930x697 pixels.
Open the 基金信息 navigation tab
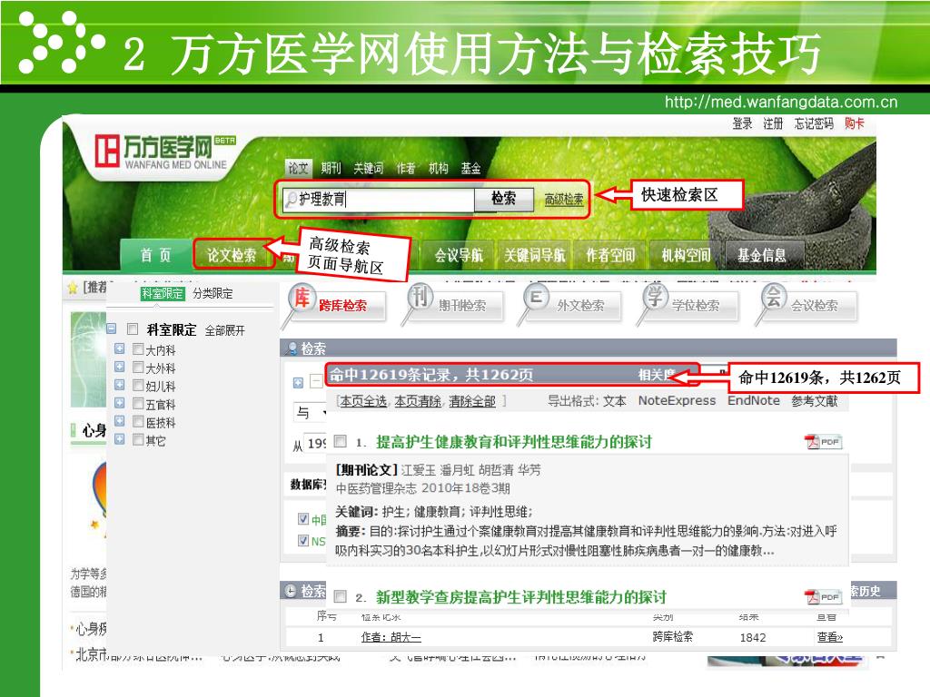pyautogui.click(x=762, y=255)
